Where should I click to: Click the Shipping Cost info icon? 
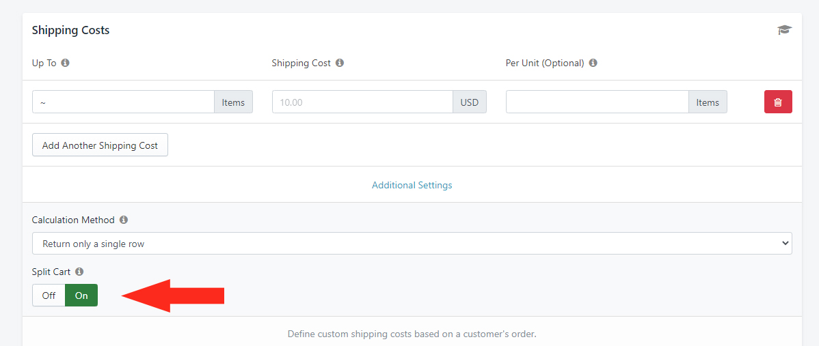click(x=340, y=63)
